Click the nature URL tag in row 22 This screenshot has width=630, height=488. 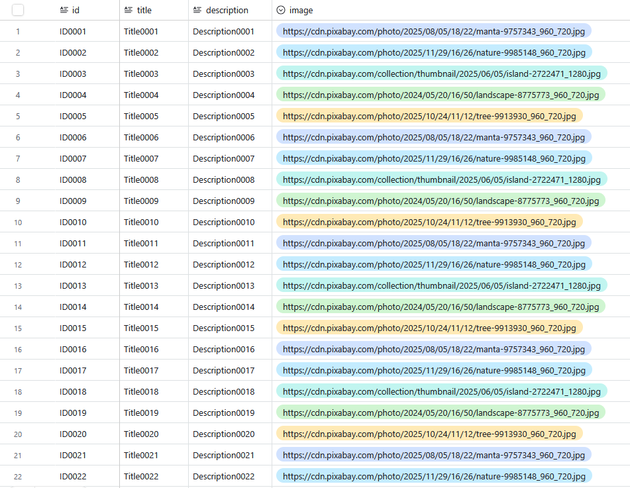pyautogui.click(x=434, y=476)
